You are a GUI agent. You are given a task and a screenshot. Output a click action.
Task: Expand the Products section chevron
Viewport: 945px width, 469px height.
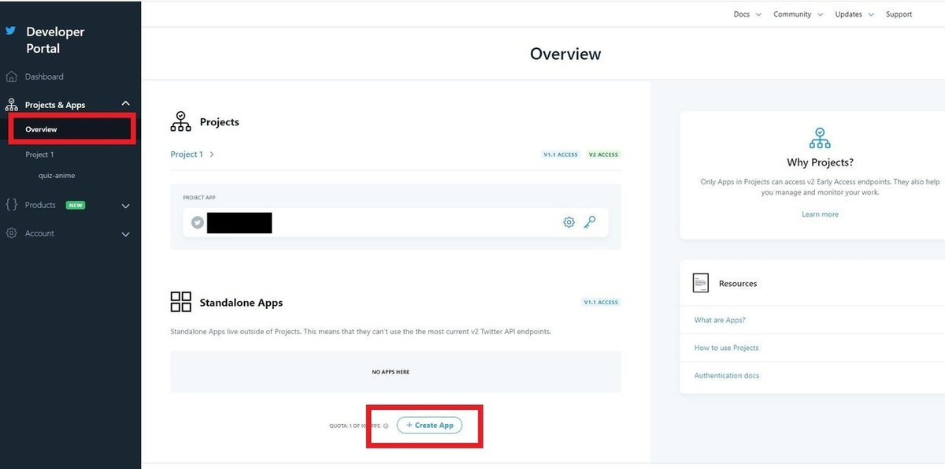pos(125,206)
